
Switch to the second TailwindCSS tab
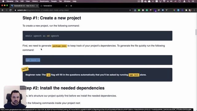tap(54, 6)
